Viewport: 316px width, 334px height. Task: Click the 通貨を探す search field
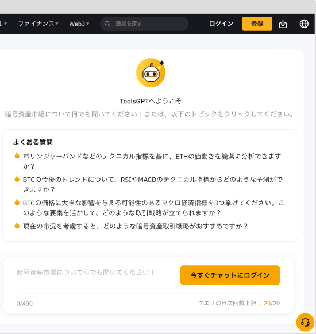point(144,24)
